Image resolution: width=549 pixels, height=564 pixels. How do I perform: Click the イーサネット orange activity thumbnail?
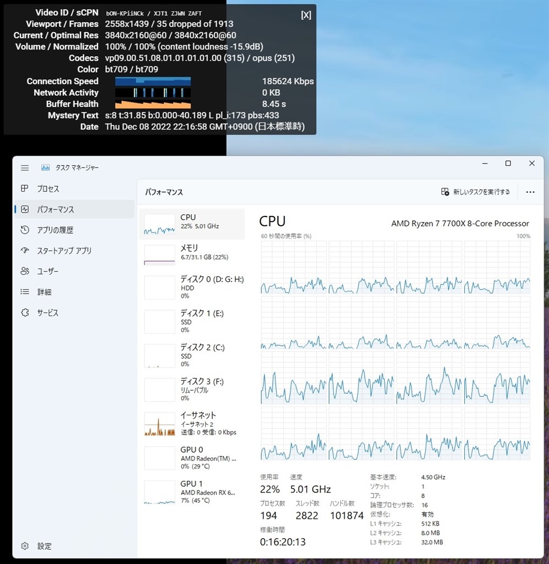tap(159, 424)
